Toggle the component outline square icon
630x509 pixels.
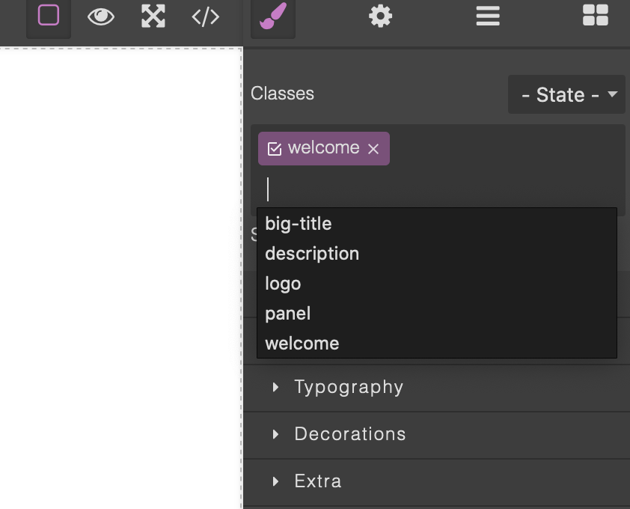[49, 16]
